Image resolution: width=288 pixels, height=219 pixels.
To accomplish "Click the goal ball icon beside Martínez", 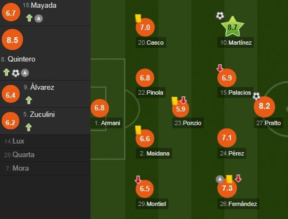I will 220,16.
